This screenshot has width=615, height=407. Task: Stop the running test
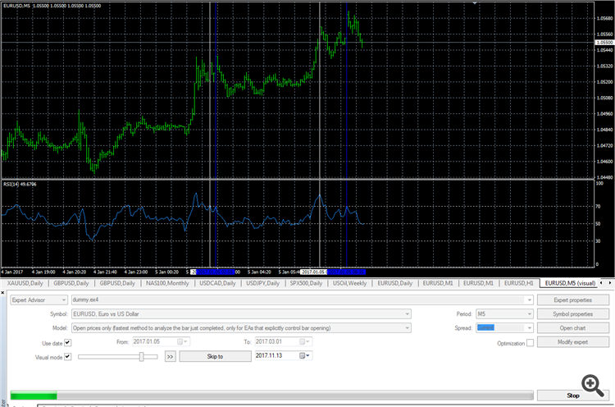pos(573,396)
